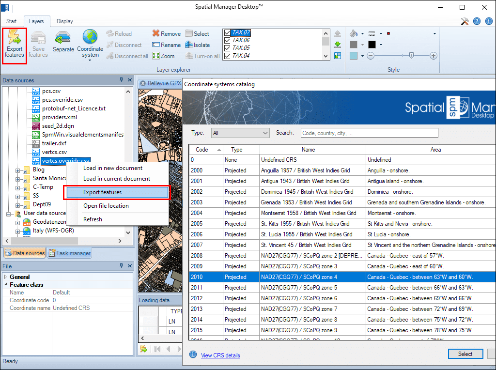
Task: Choose Load in new document
Action: 113,168
